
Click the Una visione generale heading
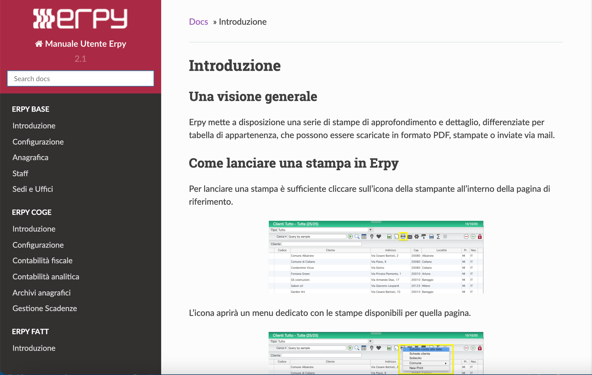(253, 96)
